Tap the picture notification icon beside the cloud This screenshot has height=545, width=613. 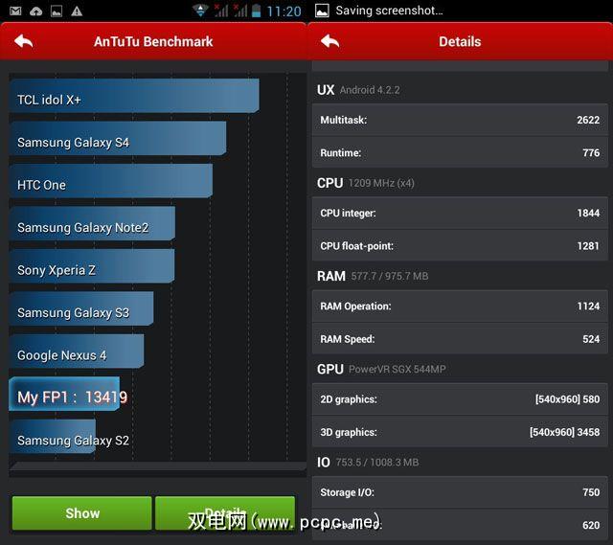click(x=57, y=11)
